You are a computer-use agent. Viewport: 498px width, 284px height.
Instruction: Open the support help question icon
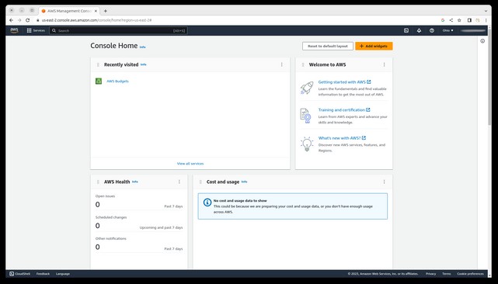tap(432, 30)
